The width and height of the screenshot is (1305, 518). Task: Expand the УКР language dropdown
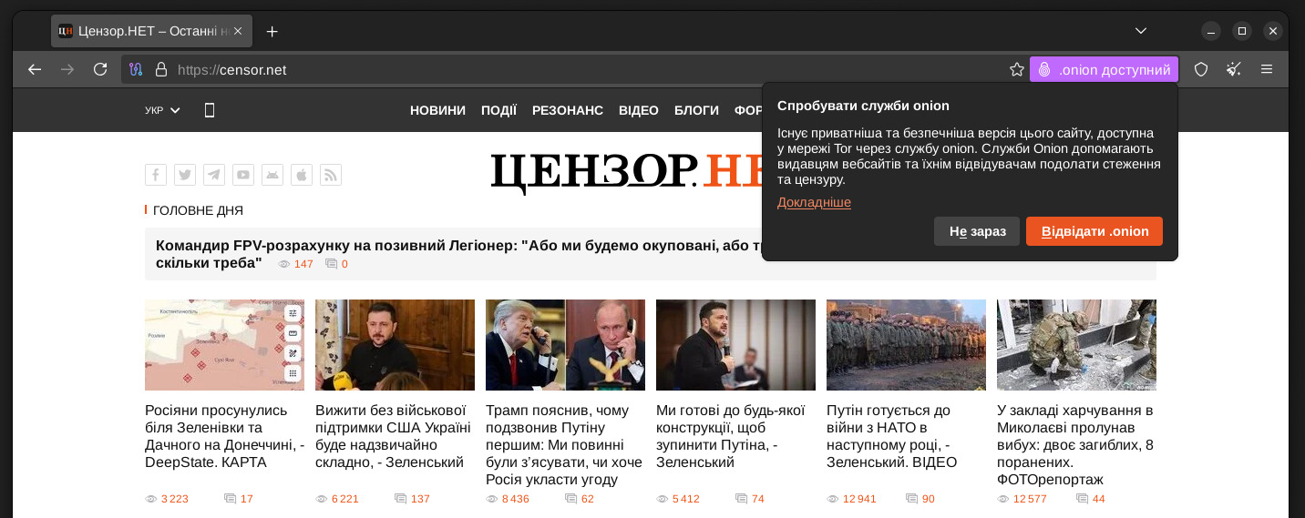coord(162,110)
